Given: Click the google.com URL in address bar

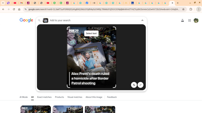Looking at the screenshot, I should click(104, 9).
